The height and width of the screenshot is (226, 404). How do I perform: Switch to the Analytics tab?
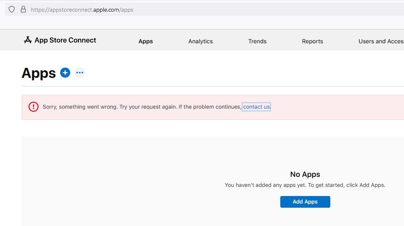click(200, 41)
